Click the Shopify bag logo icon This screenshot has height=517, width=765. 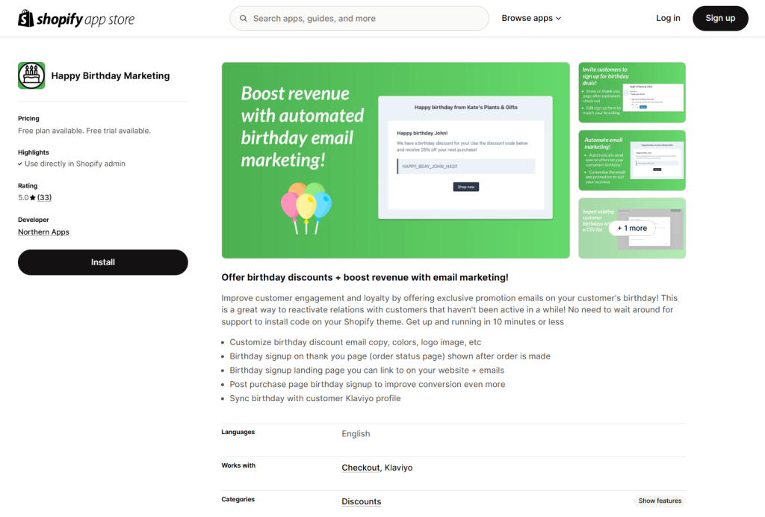point(26,19)
